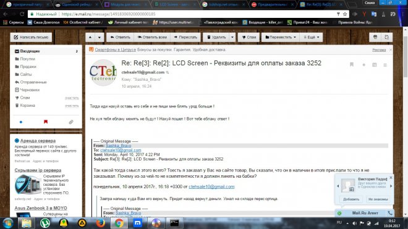
Task: Click Not acquainted button in popup
Action: click(x=378, y=199)
